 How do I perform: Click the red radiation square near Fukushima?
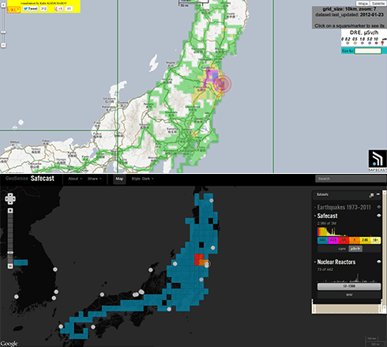pos(199,259)
